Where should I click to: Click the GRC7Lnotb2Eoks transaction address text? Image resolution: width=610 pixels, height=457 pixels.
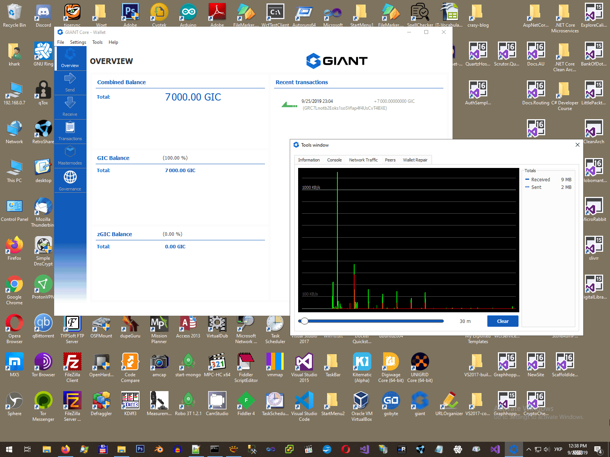pyautogui.click(x=345, y=108)
